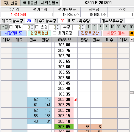The image size is (134, 132).
Task: Click the price 303.30 high row
Action: (x=64, y=100)
